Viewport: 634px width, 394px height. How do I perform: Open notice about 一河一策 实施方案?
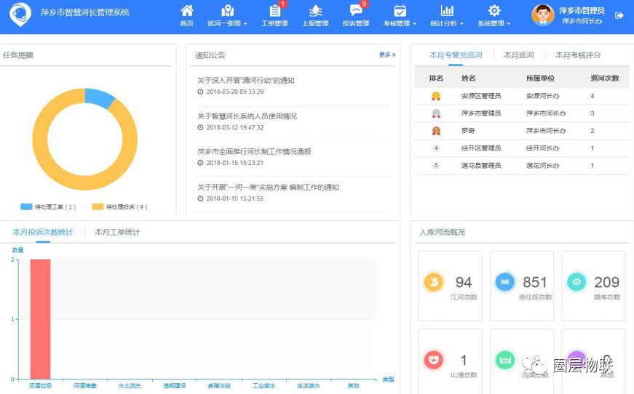coord(268,187)
